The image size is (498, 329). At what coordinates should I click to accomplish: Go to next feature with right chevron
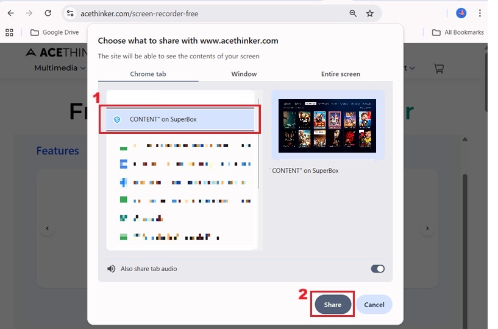pos(427,228)
